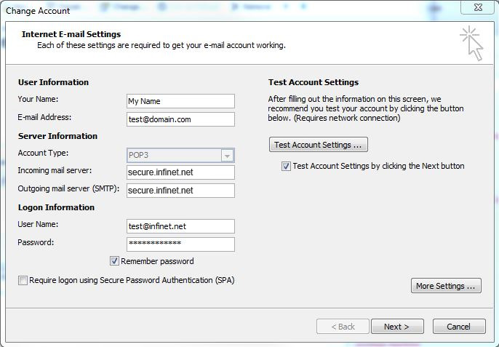499x347 pixels.
Task: Enable Secure Password Authentication (SPA) checkbox
Action: (23, 281)
